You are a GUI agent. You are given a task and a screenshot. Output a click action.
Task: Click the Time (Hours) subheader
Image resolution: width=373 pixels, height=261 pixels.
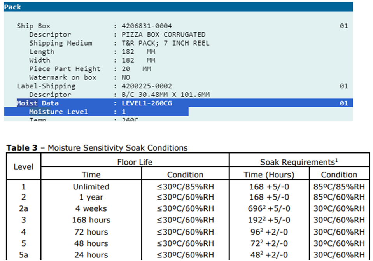(x=269, y=175)
